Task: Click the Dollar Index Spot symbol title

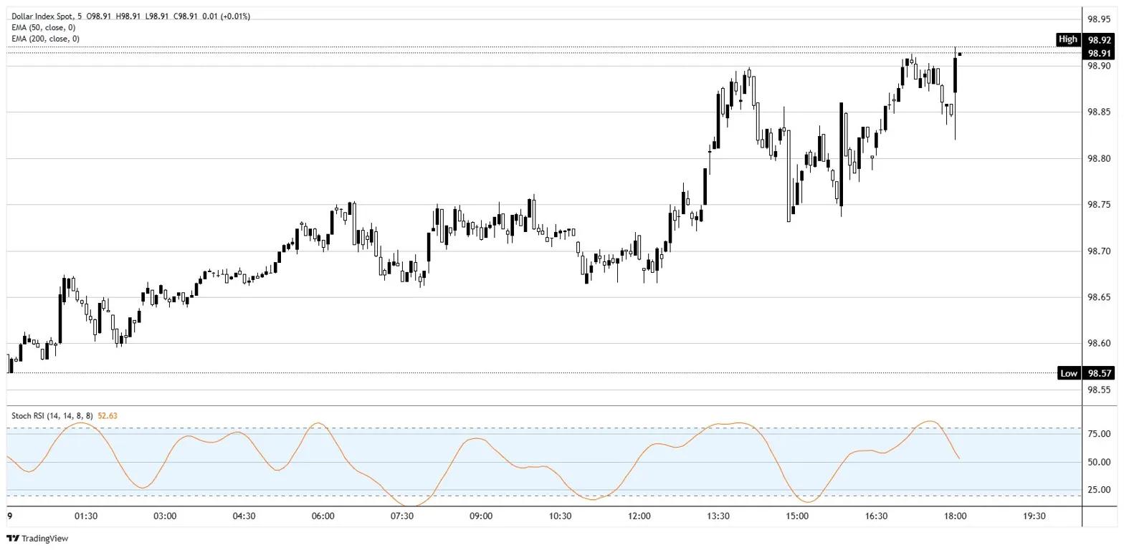Action: [x=40, y=16]
